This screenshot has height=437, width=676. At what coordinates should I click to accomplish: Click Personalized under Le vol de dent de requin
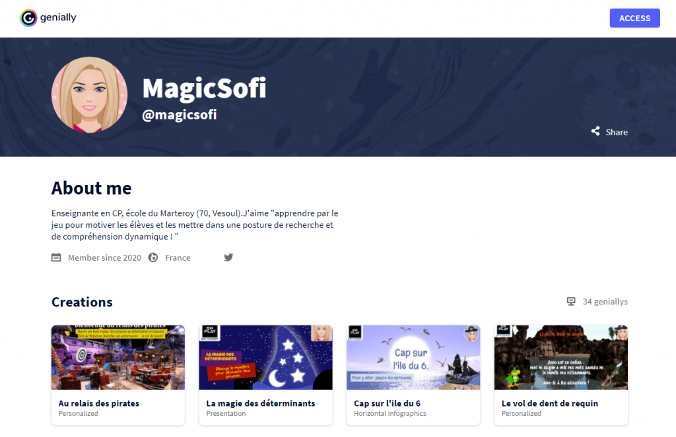(x=522, y=413)
